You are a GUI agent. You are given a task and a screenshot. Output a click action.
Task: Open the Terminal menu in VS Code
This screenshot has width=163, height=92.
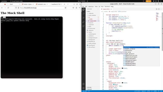click(107, 7)
